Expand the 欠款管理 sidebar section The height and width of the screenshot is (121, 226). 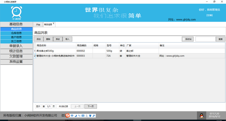coord(16,56)
